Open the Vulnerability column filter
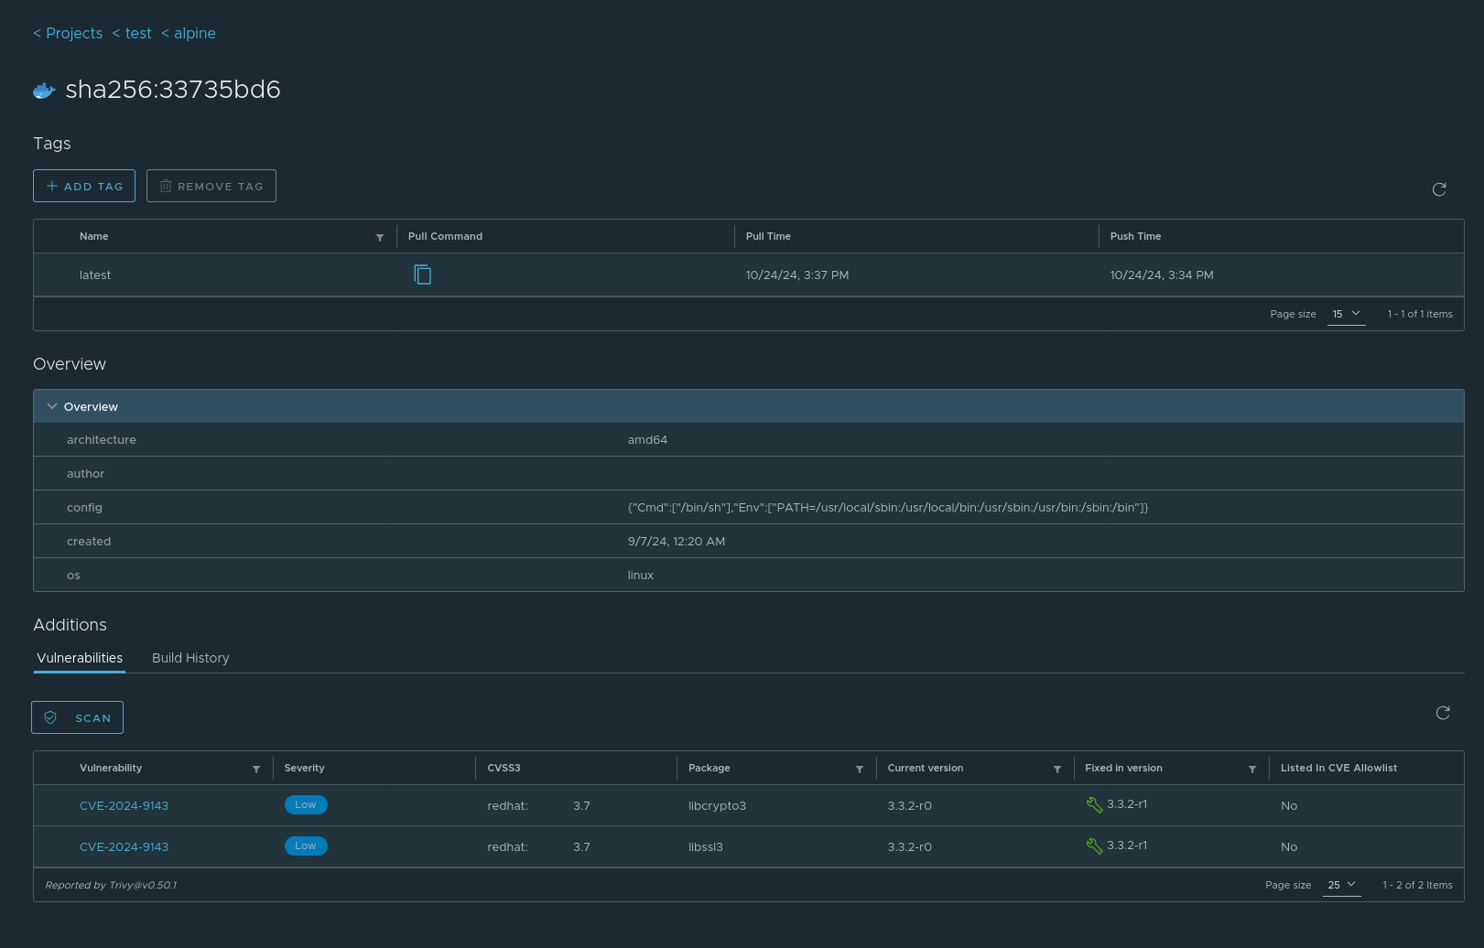The width and height of the screenshot is (1484, 948). pos(256,769)
